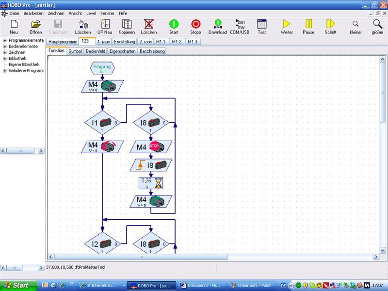388x291 pixels.
Task: Open the COM/USB interface settings
Action: 240,27
